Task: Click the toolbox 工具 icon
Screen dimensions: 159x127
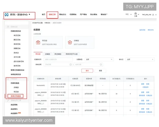Action: point(136,13)
